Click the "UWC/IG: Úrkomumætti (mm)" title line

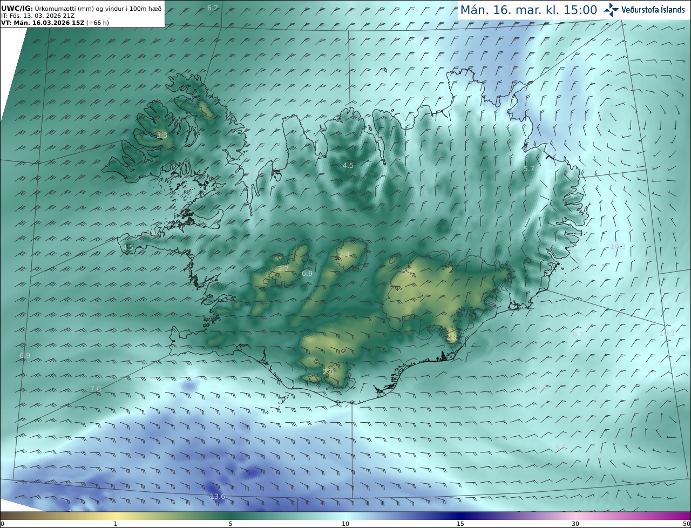tap(81, 9)
